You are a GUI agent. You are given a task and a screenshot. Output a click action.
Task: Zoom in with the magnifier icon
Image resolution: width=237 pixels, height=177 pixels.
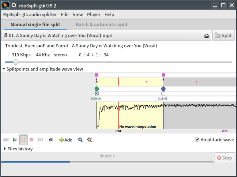[80, 140]
